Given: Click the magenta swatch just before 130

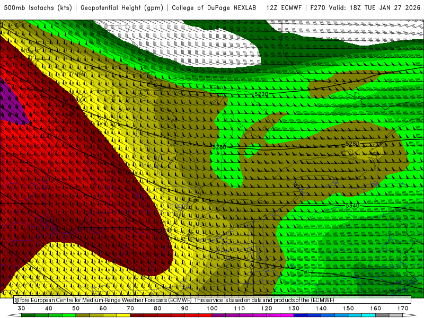Looking at the screenshot, I should [287, 315].
